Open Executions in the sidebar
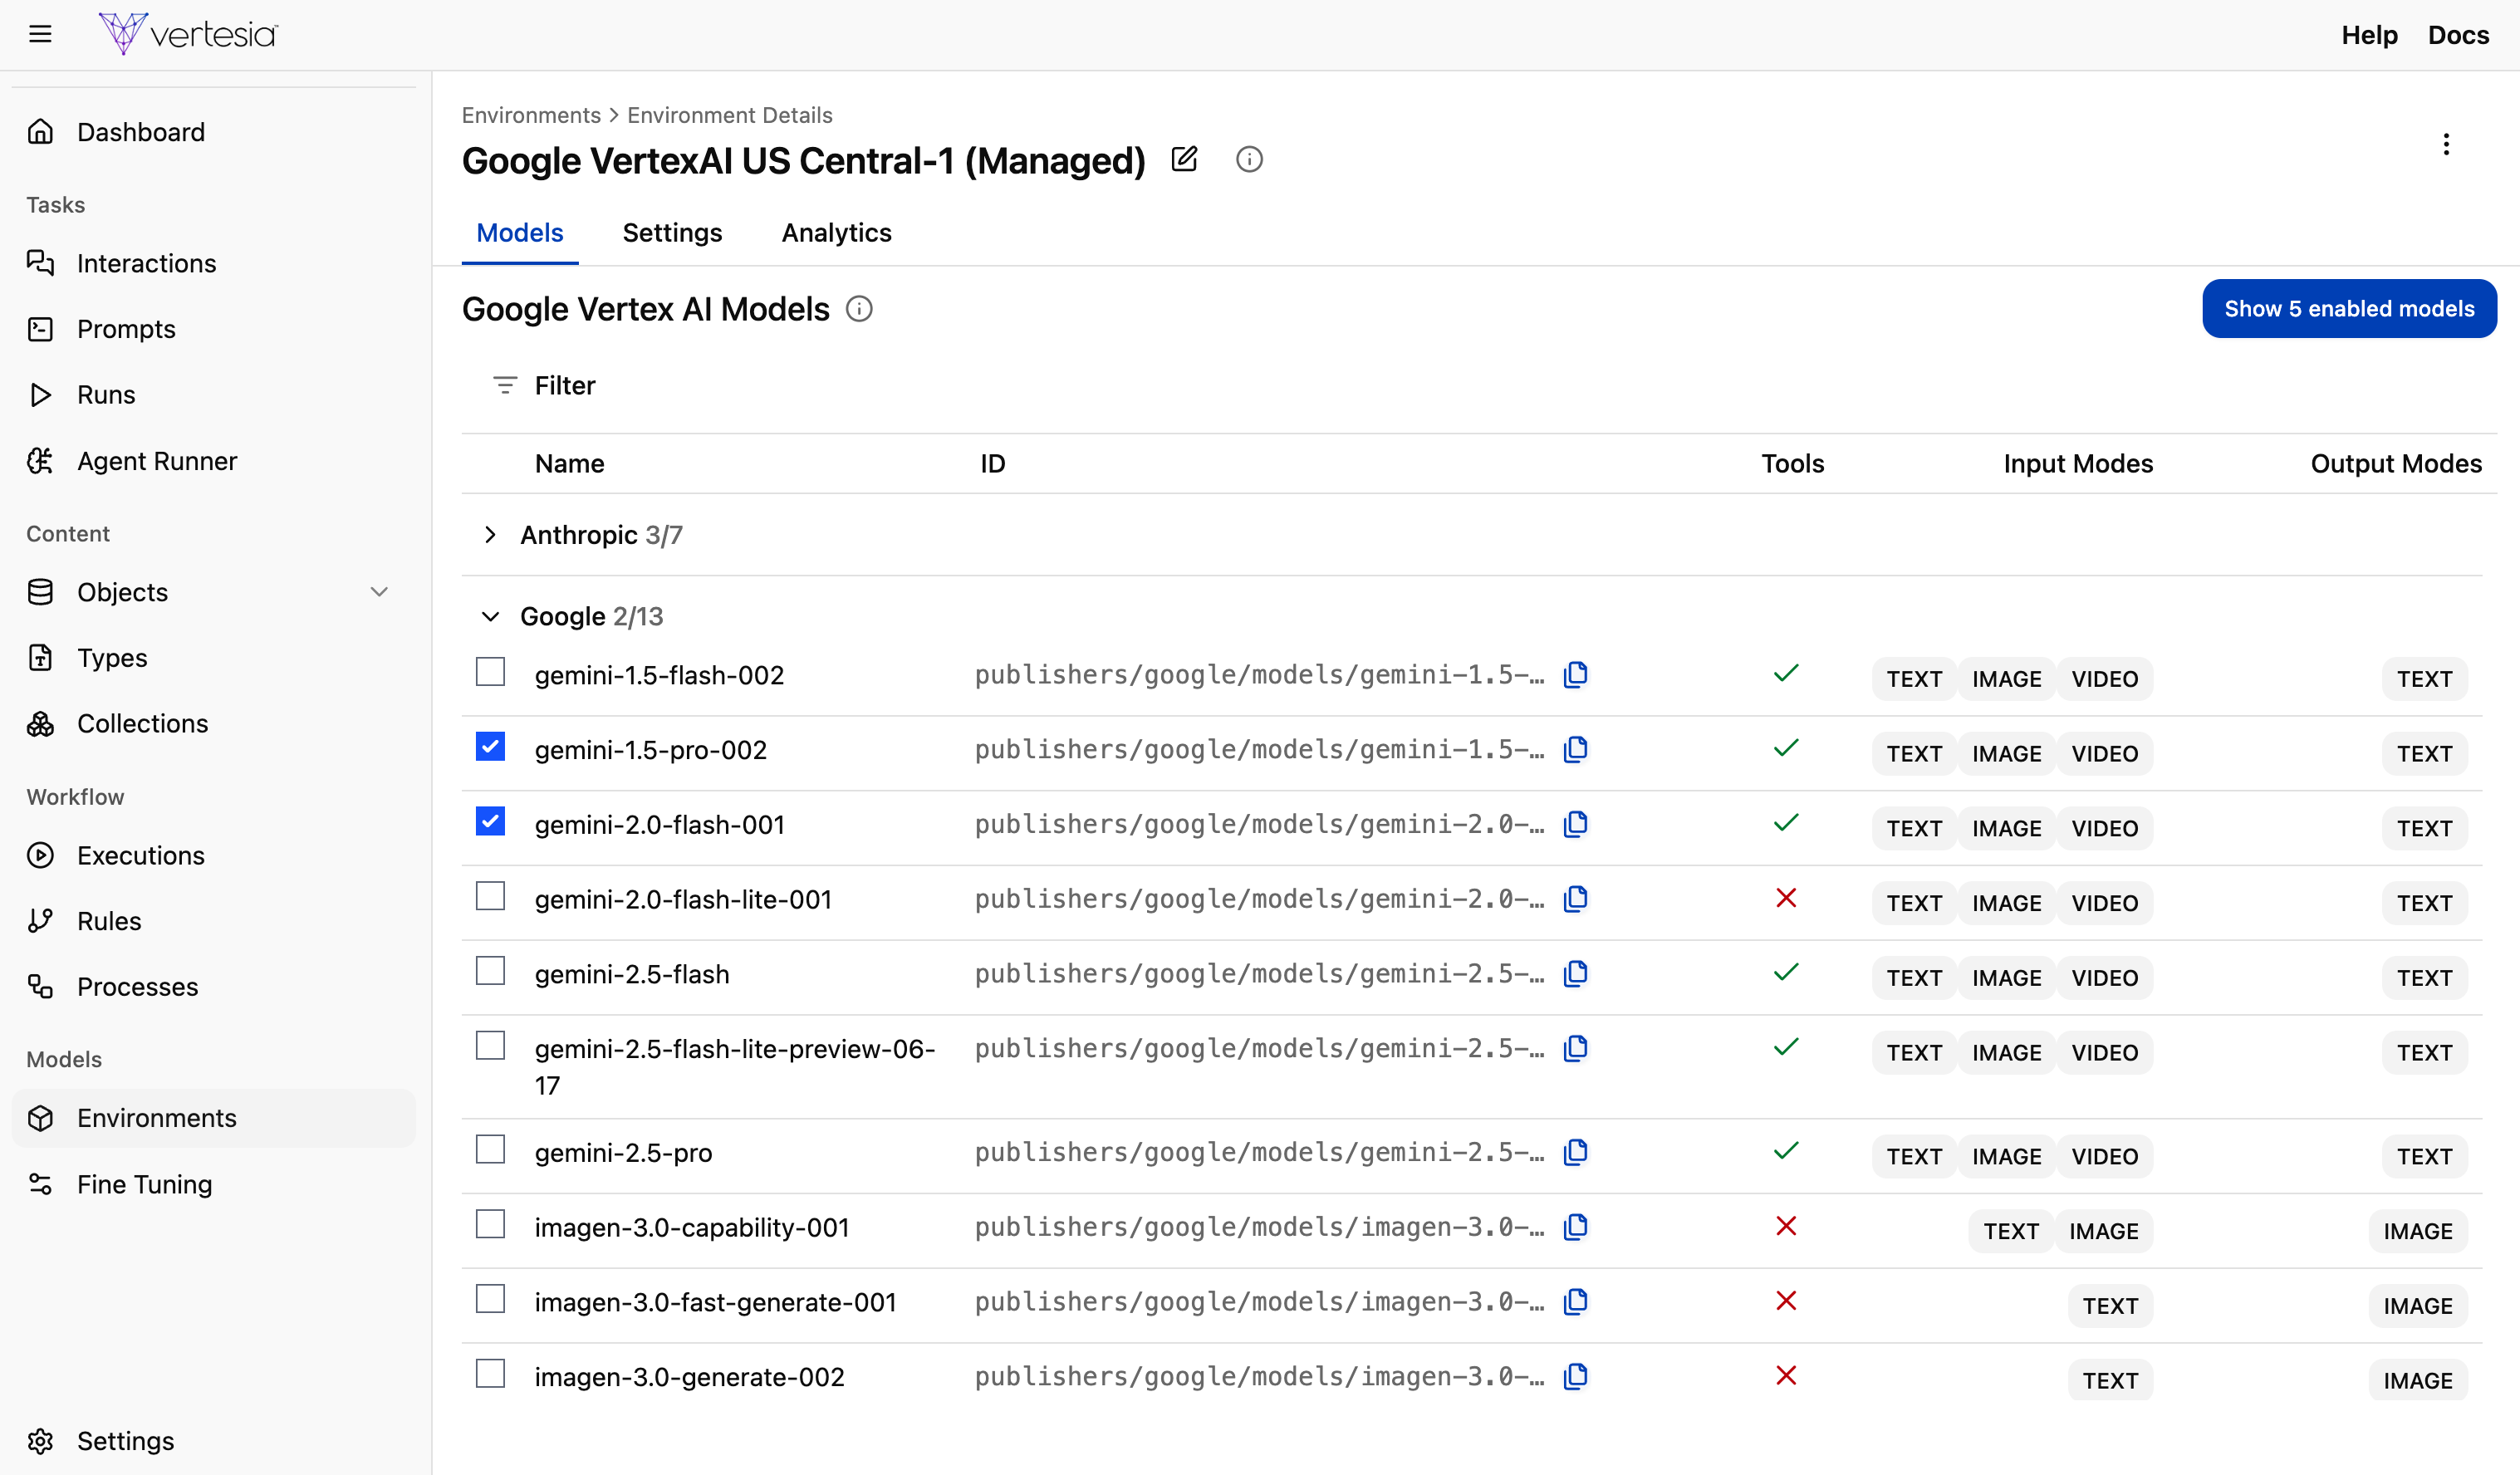Image resolution: width=2520 pixels, height=1475 pixels. pyautogui.click(x=213, y=856)
